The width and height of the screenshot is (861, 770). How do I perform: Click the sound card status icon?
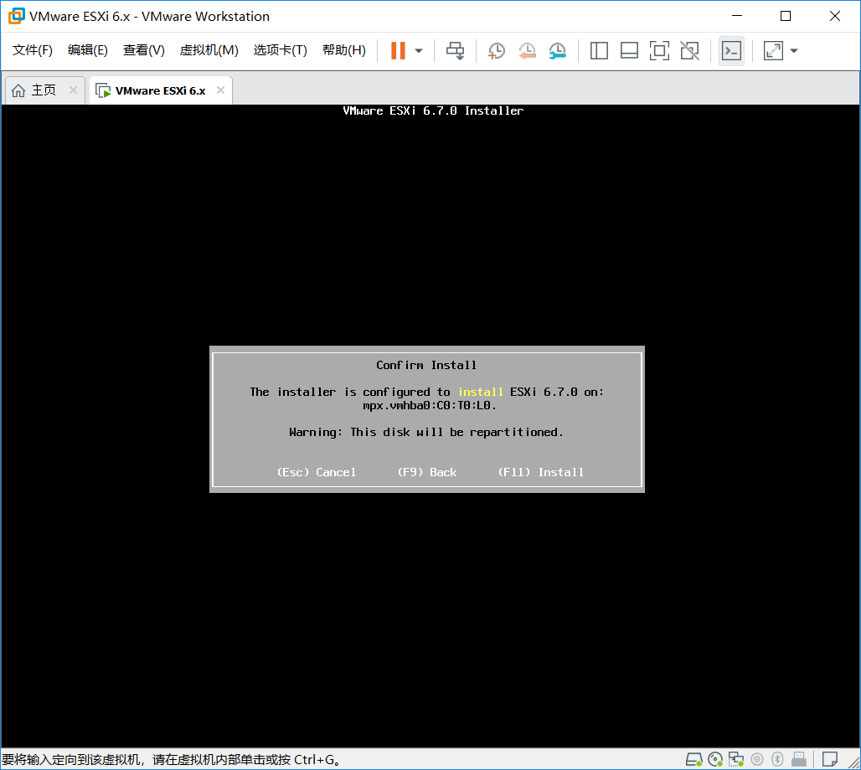tap(757, 759)
